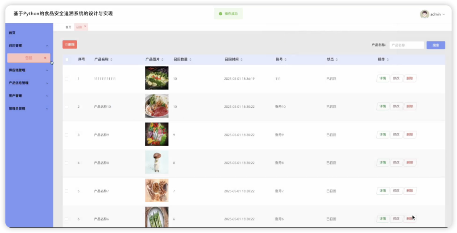Select 召回 submenu item in sidebar

[x=29, y=58]
